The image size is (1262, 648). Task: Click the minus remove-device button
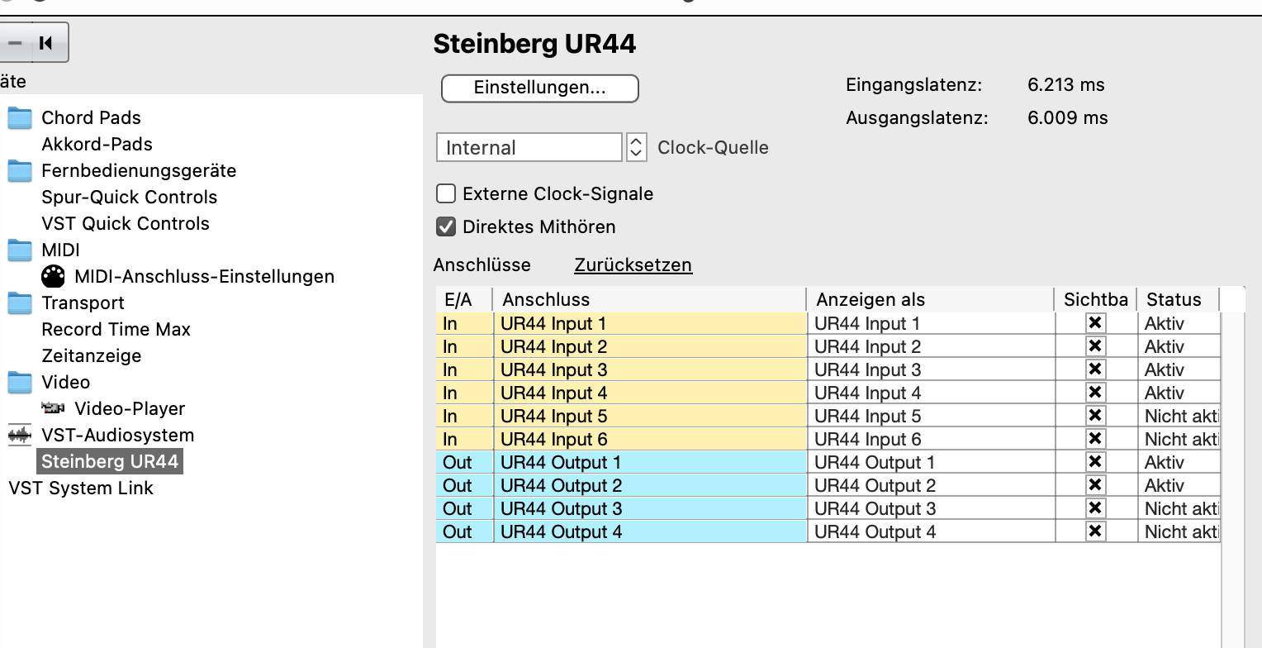point(15,43)
